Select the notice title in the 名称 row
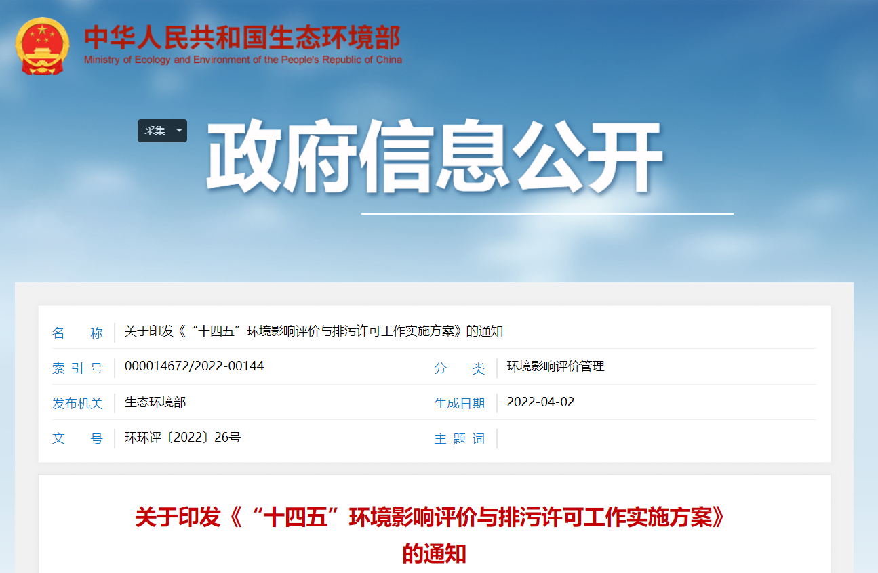 313,331
